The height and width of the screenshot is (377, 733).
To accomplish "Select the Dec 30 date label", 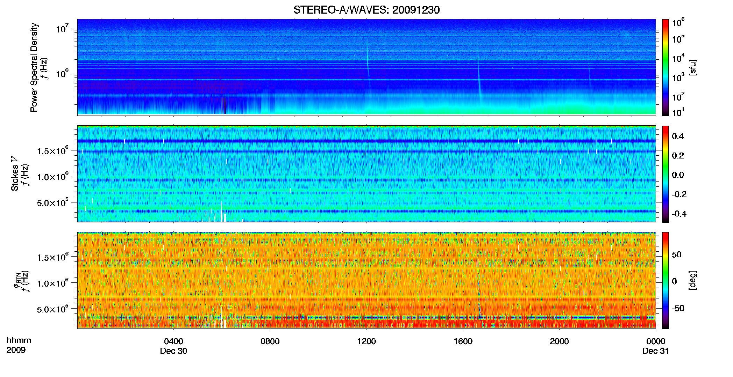I will [x=173, y=351].
